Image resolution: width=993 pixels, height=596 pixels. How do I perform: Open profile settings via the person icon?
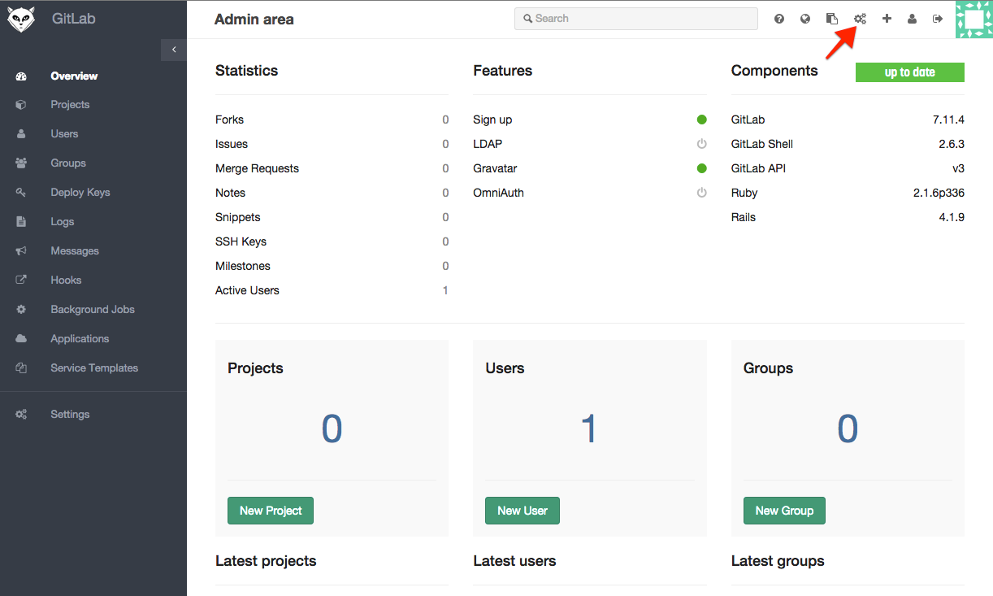(x=912, y=18)
